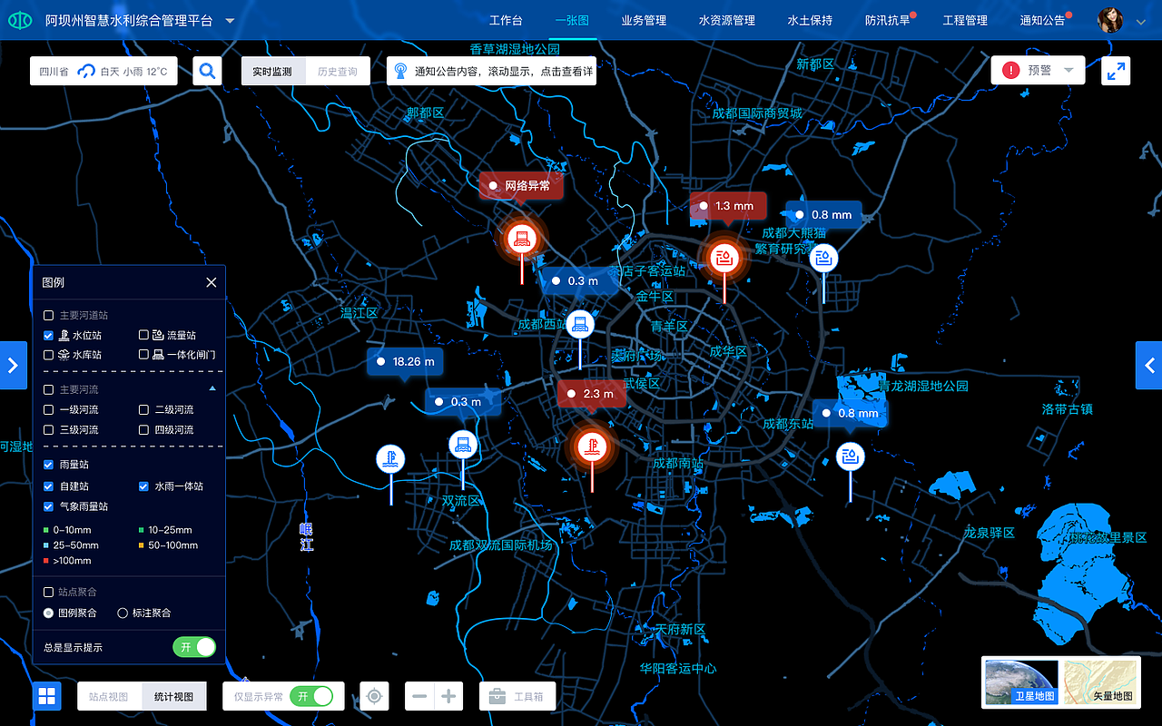Zoom in with the plus button
Screen dimensions: 1162x726
[448, 696]
